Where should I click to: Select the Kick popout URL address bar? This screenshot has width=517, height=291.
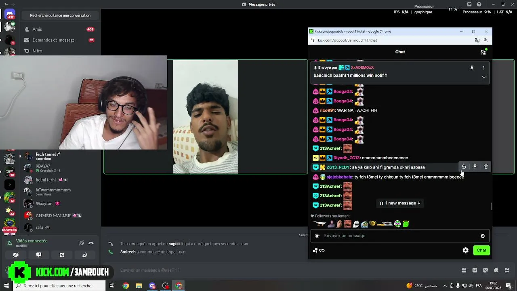point(347,40)
